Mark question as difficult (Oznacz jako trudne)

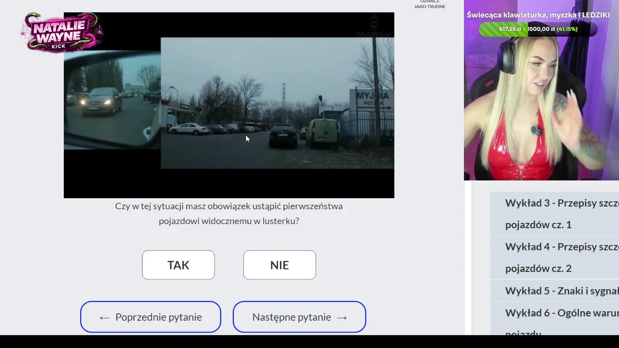[429, 4]
